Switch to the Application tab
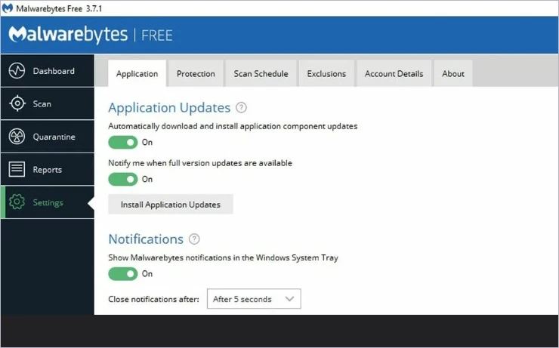Screen dimensions: 559x348 [x=137, y=73]
